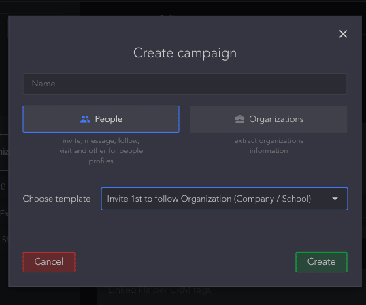366x305 pixels.
Task: Click the 'Invite 1st to follow Organization' selection text
Action: point(209,199)
